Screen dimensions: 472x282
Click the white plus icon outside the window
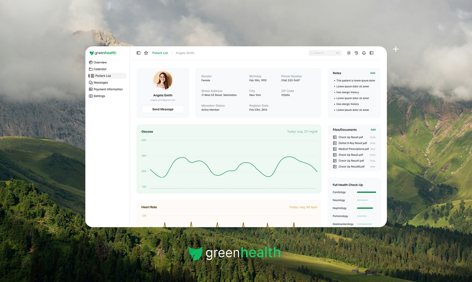[x=396, y=49]
